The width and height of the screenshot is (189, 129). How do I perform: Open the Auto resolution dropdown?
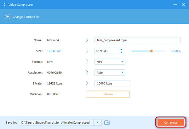pyautogui.click(x=110, y=73)
